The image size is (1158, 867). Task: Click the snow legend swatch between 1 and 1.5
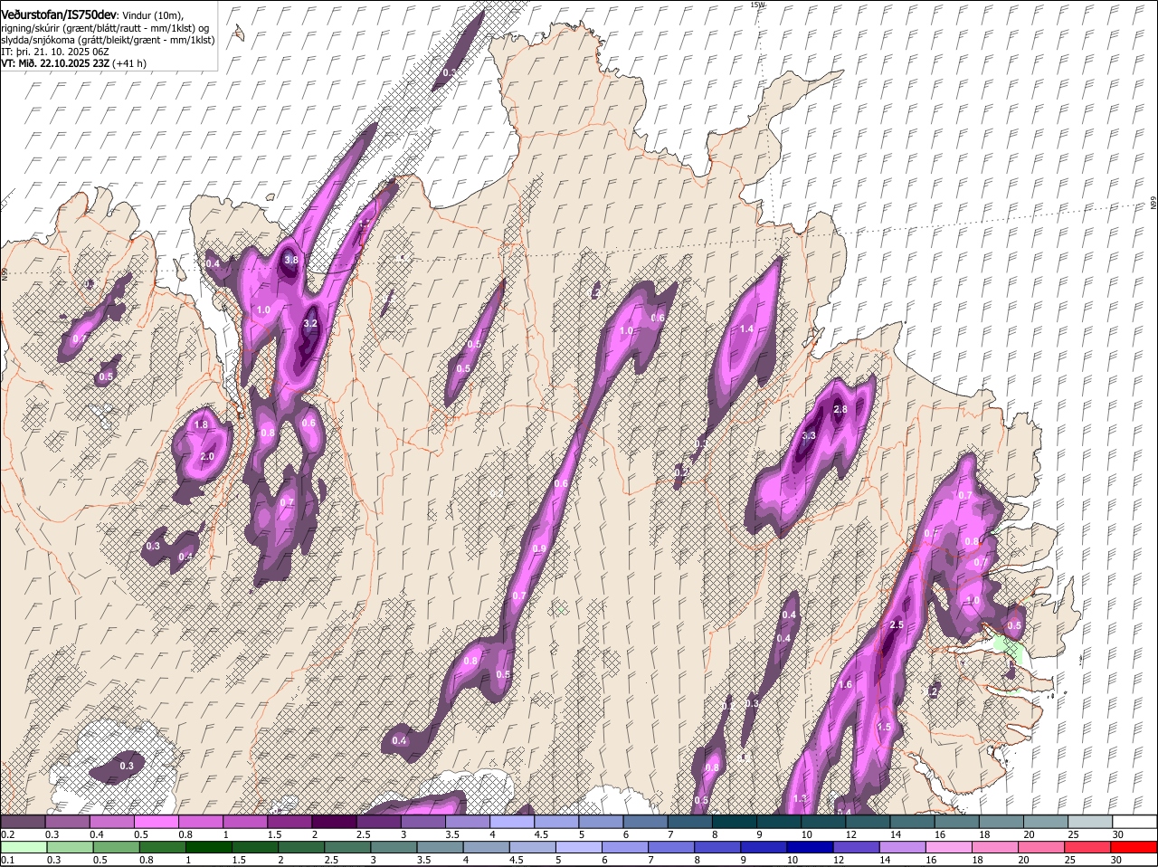click(x=245, y=822)
